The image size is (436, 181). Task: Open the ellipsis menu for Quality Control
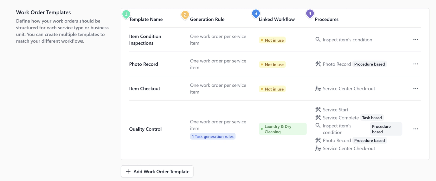(x=416, y=129)
